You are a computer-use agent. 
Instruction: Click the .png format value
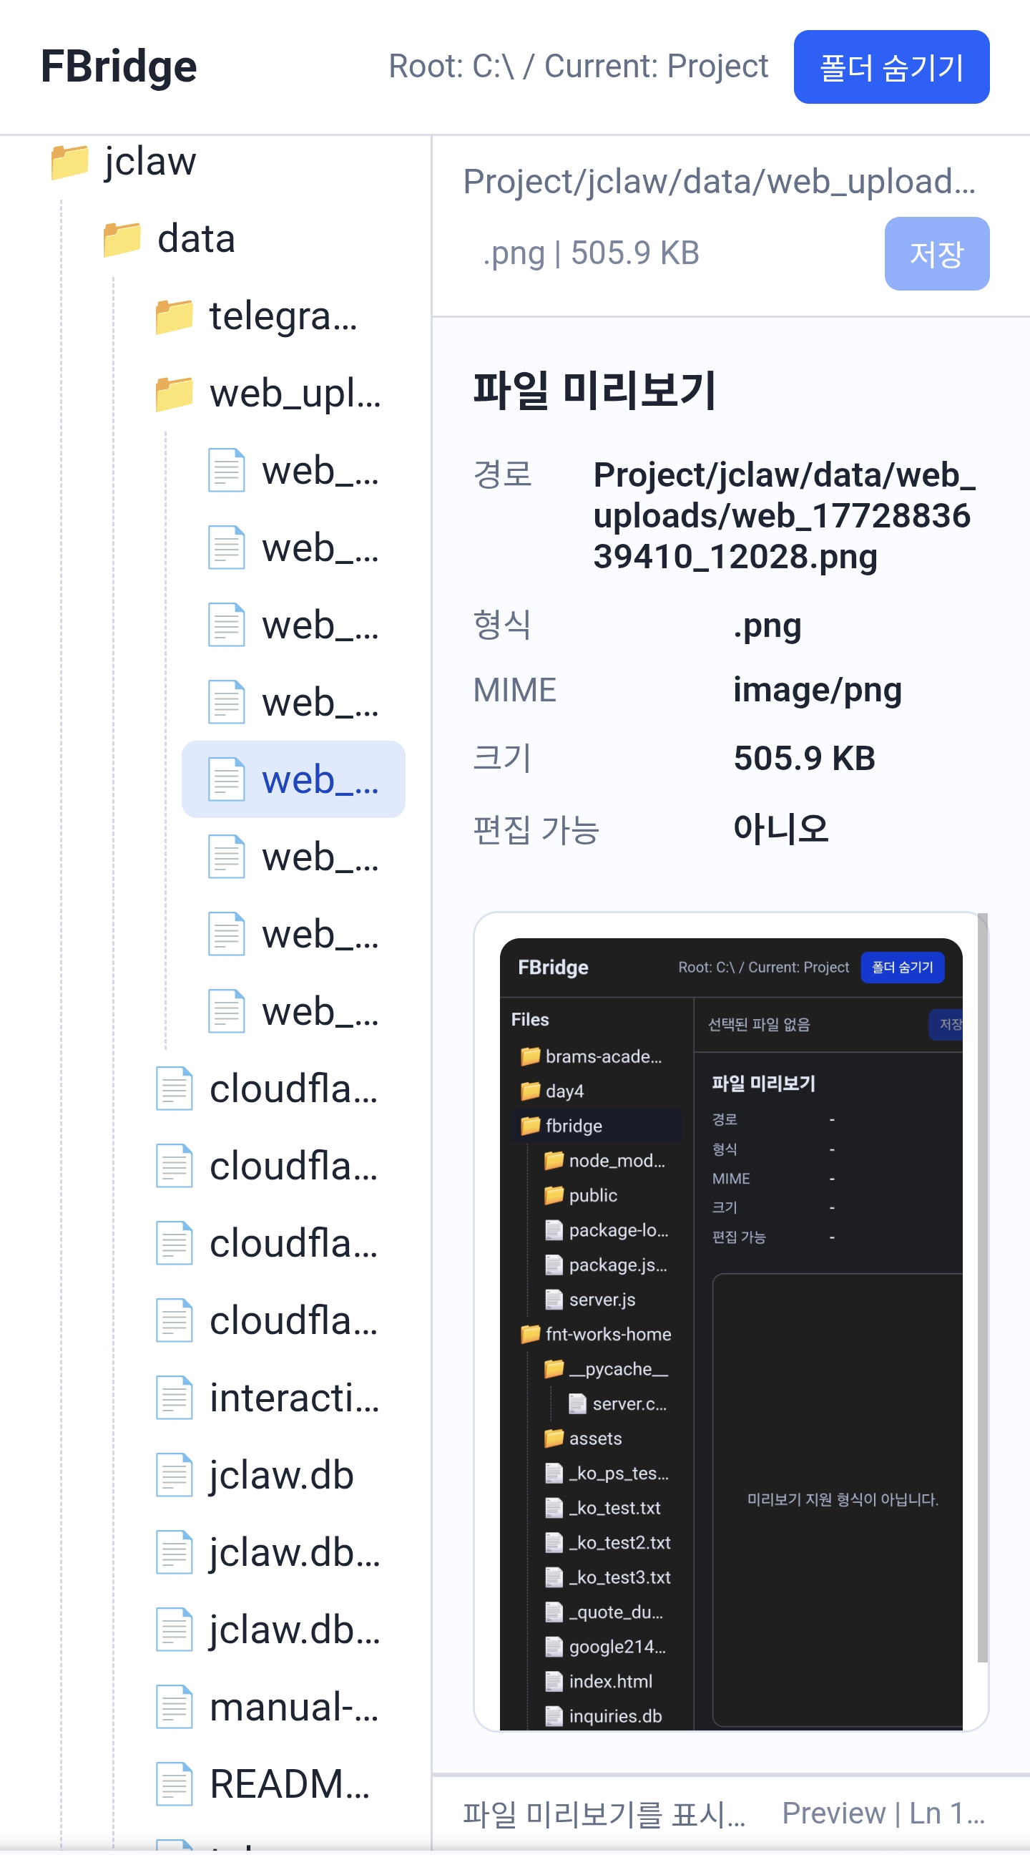767,625
